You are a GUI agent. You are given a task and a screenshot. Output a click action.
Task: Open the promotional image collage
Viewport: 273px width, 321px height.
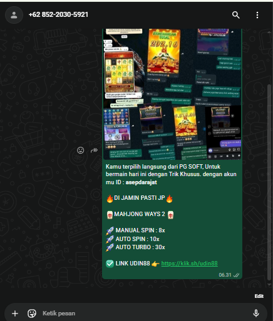click(x=172, y=94)
